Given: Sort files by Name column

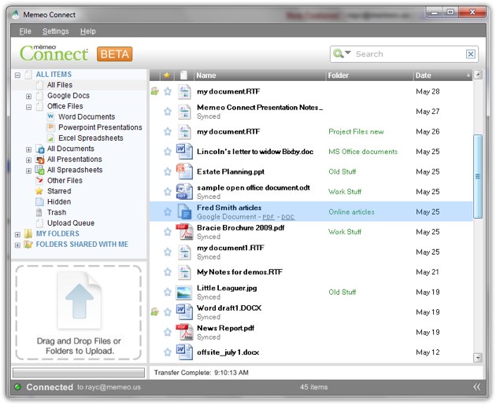Looking at the screenshot, I should click(260, 75).
